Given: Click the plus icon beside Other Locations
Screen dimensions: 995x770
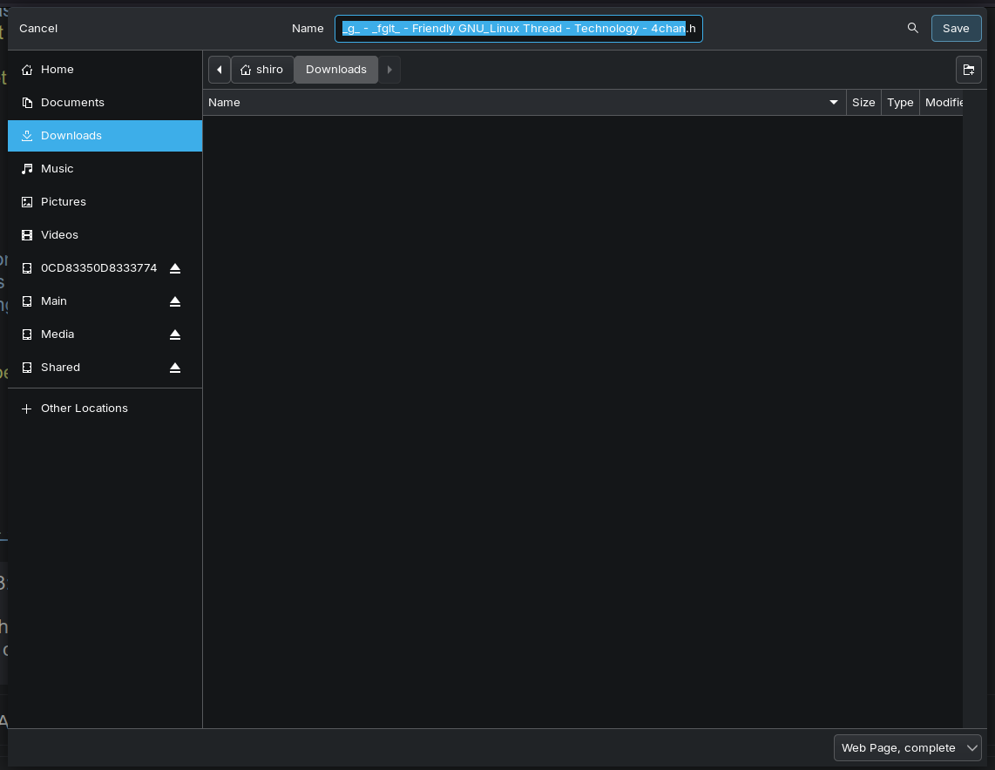Looking at the screenshot, I should (x=27, y=409).
